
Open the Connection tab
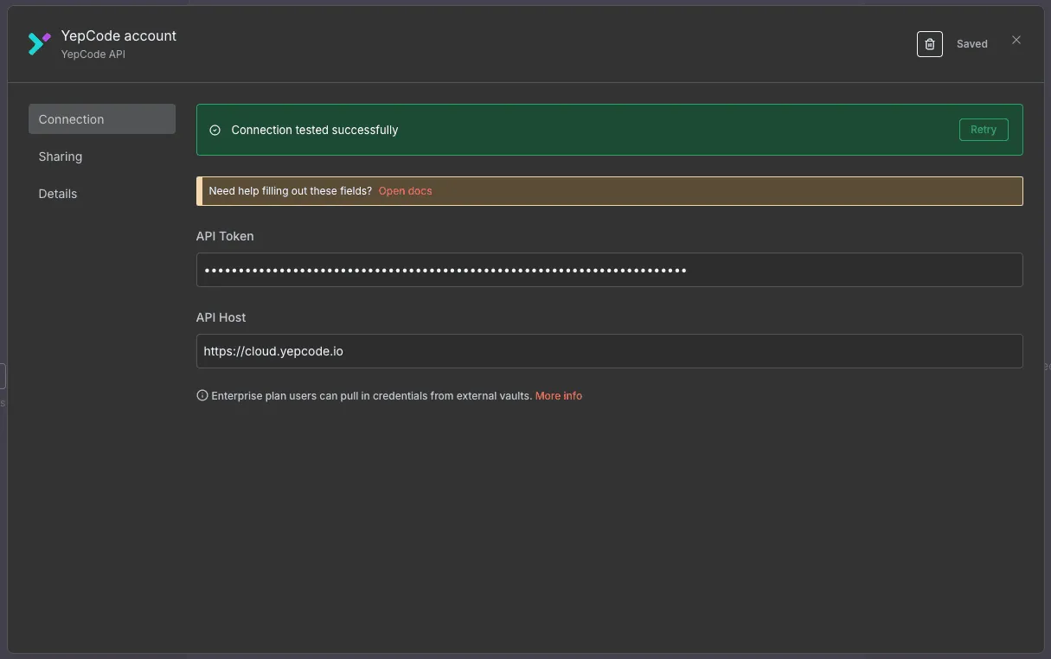coord(101,119)
